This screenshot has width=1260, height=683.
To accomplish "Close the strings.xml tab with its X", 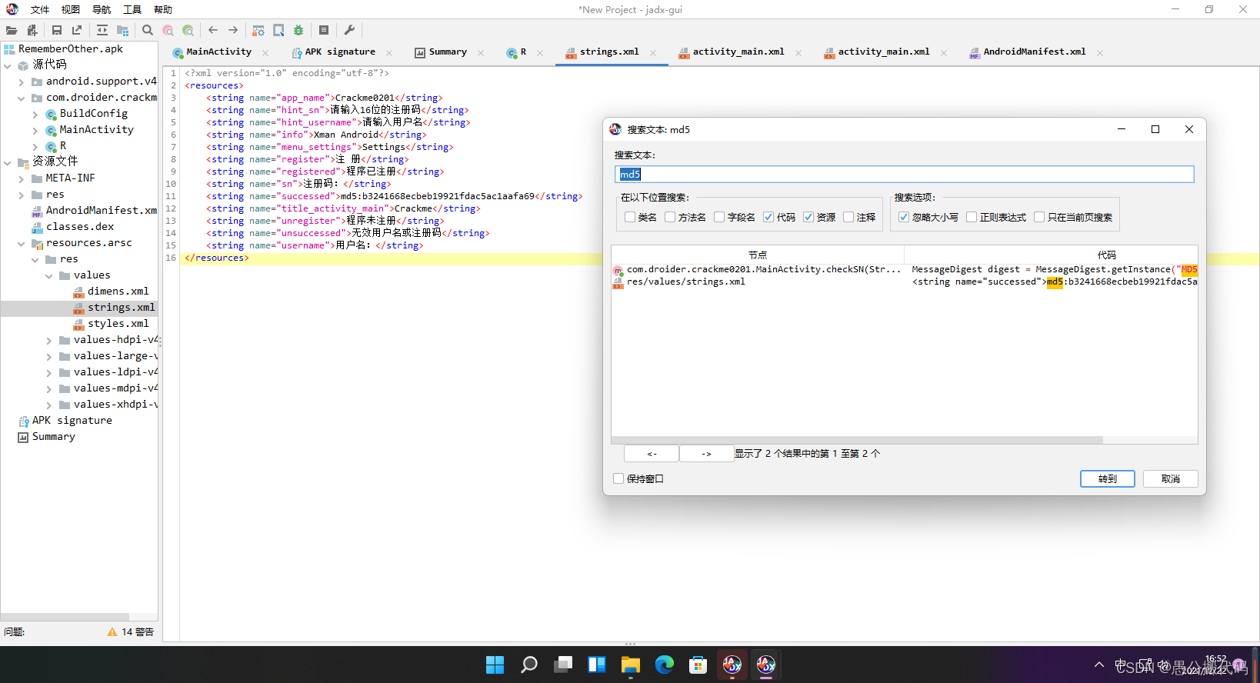I will [x=653, y=53].
